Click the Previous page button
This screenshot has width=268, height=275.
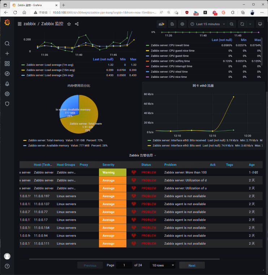coord(90,265)
